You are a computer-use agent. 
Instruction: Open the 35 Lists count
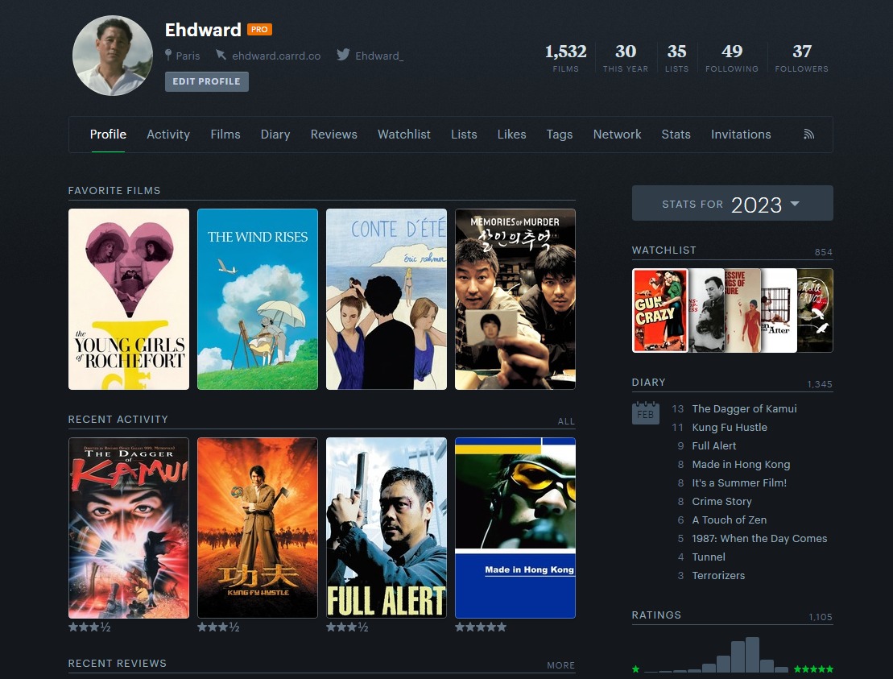(x=676, y=57)
